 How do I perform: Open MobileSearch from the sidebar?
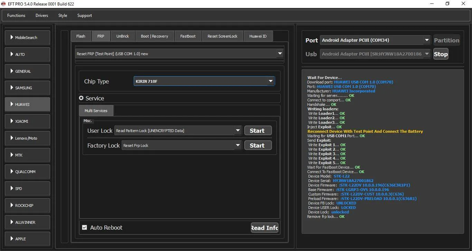(x=27, y=38)
